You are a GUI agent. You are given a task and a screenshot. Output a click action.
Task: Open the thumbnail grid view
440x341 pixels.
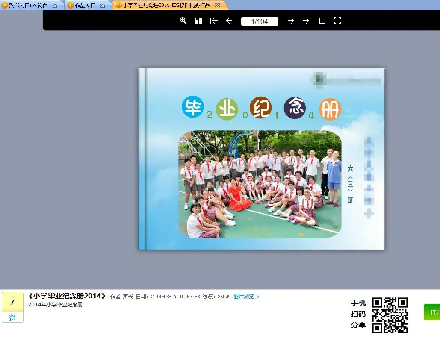pos(198,21)
